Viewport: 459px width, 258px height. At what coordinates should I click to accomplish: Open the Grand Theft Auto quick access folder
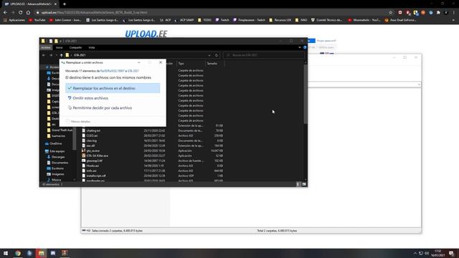click(x=62, y=130)
